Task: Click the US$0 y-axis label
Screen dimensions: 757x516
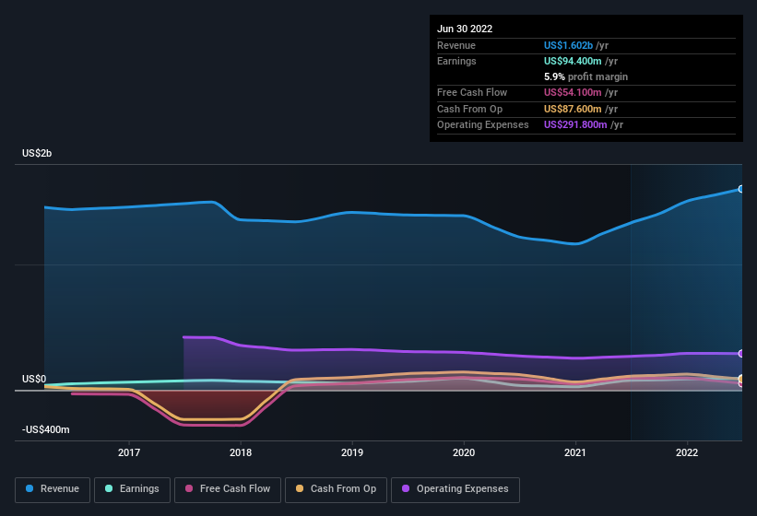Action: (34, 379)
